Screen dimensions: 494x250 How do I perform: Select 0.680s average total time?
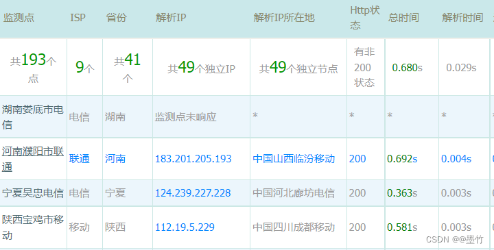407,68
